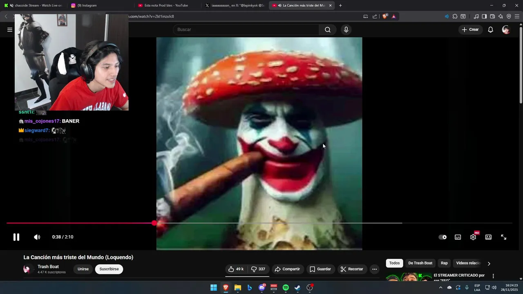Open Brave Shields lion icon
This screenshot has height=294, width=523.
click(x=385, y=16)
